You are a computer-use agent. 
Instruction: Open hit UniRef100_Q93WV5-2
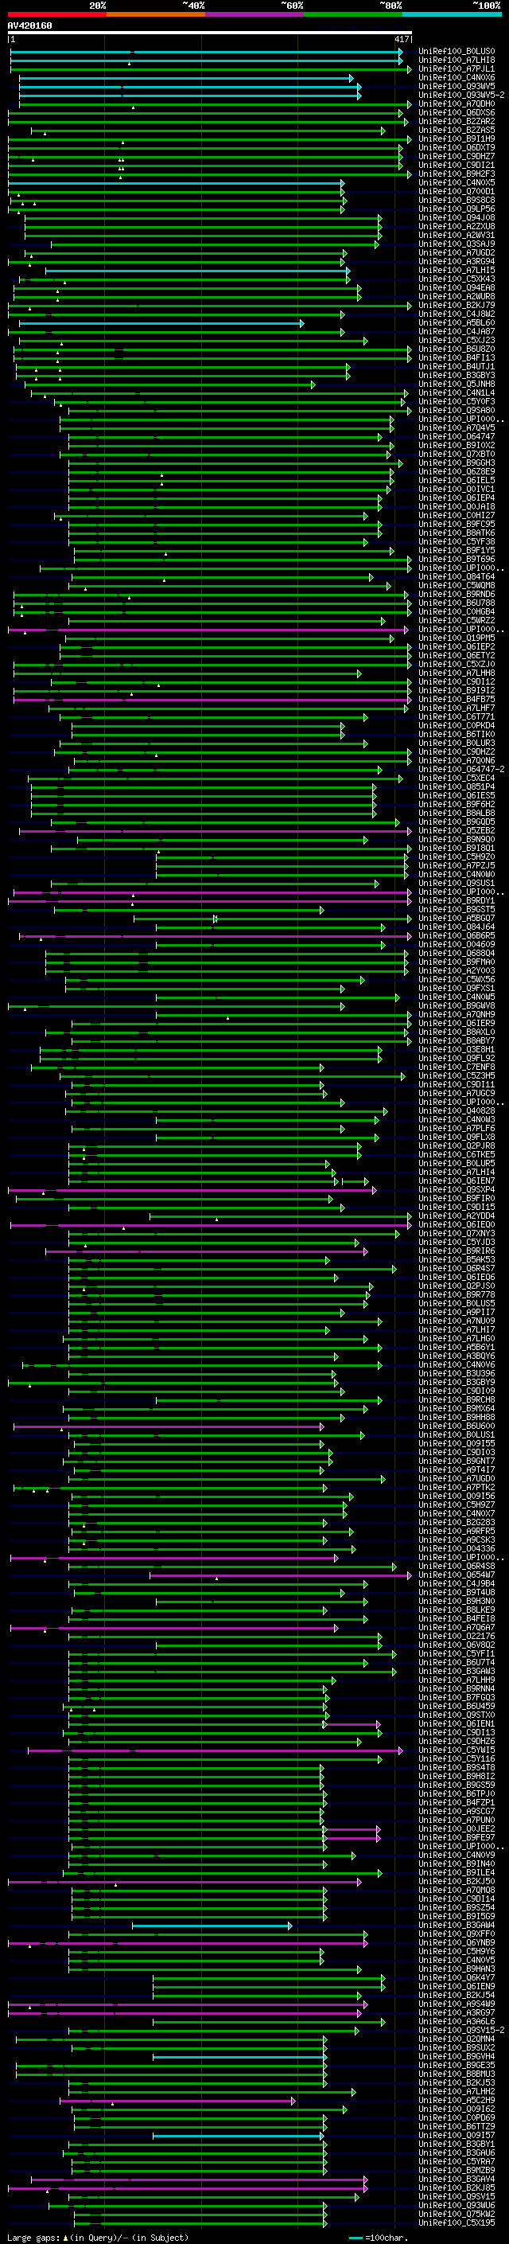coord(461,96)
